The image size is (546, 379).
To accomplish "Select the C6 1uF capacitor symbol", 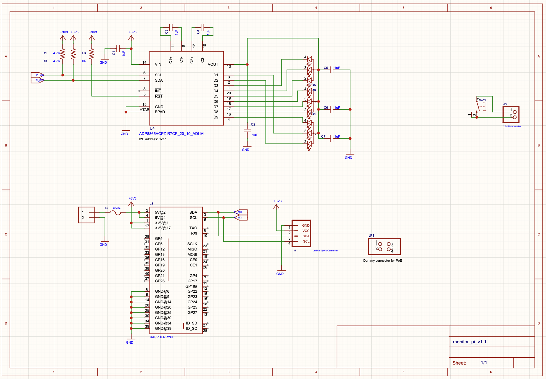I will click(x=332, y=109).
